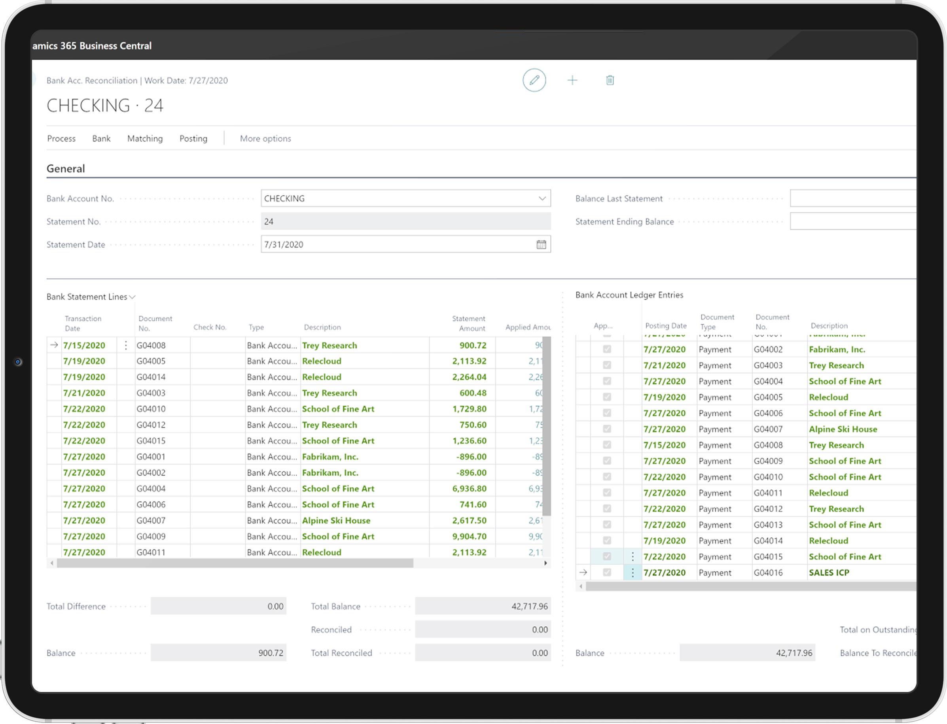Viewport: 947px width, 724px height.
Task: Open statement amount 6,936.80 link
Action: (x=469, y=488)
